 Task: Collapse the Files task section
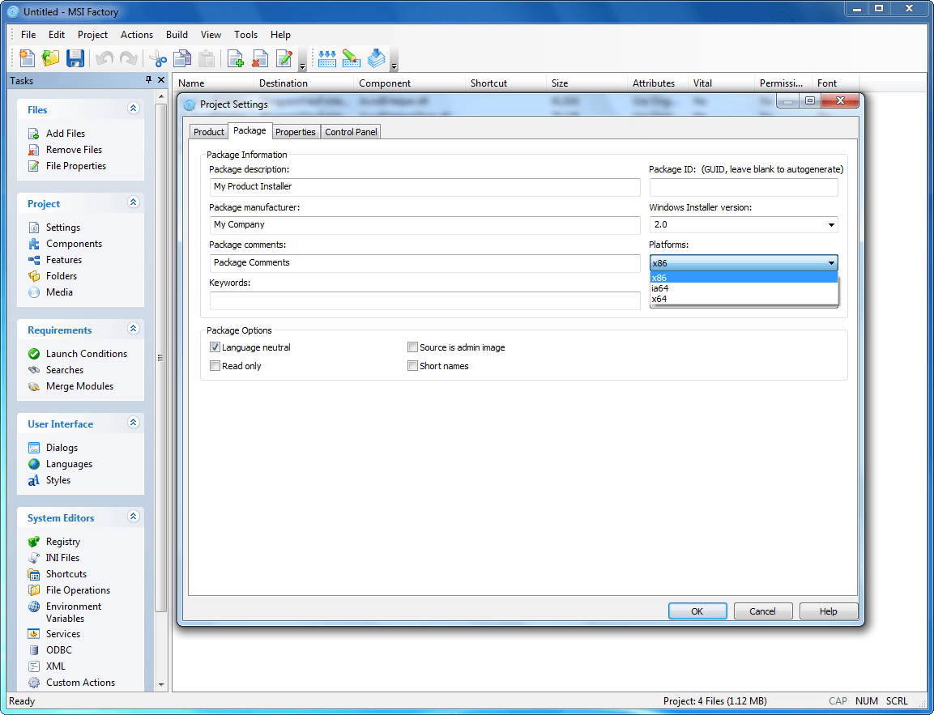click(134, 109)
